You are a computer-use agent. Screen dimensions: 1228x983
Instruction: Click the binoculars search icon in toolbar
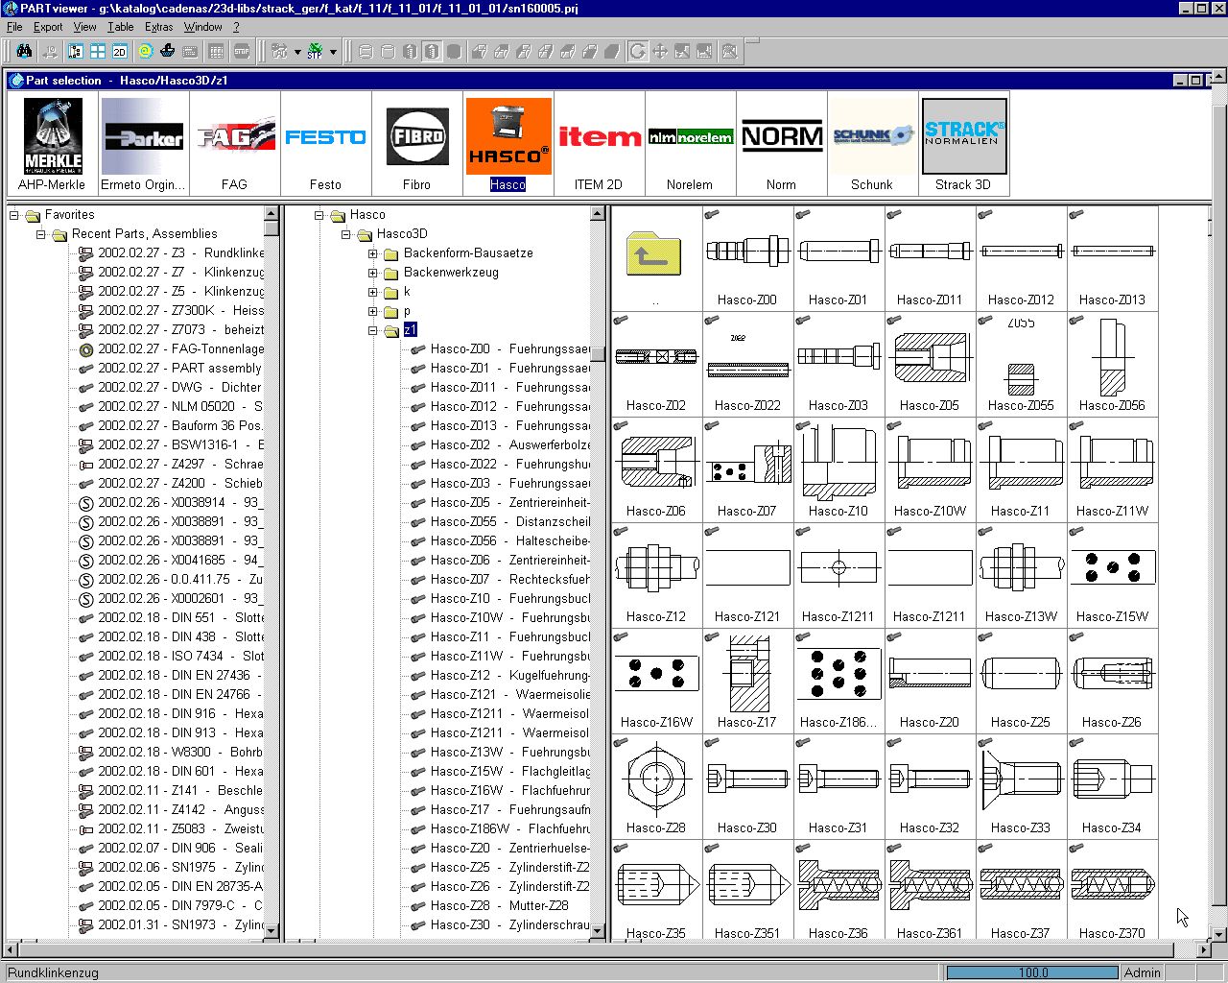[25, 51]
